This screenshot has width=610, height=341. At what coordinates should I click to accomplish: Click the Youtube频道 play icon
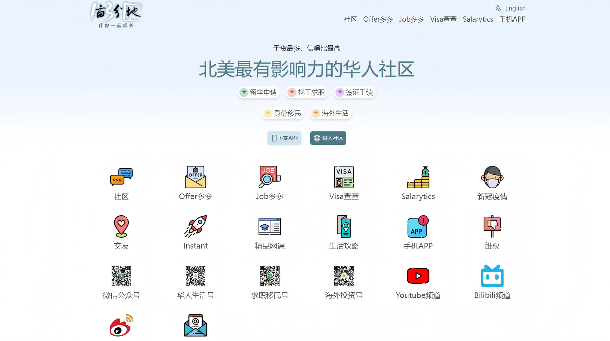click(418, 276)
